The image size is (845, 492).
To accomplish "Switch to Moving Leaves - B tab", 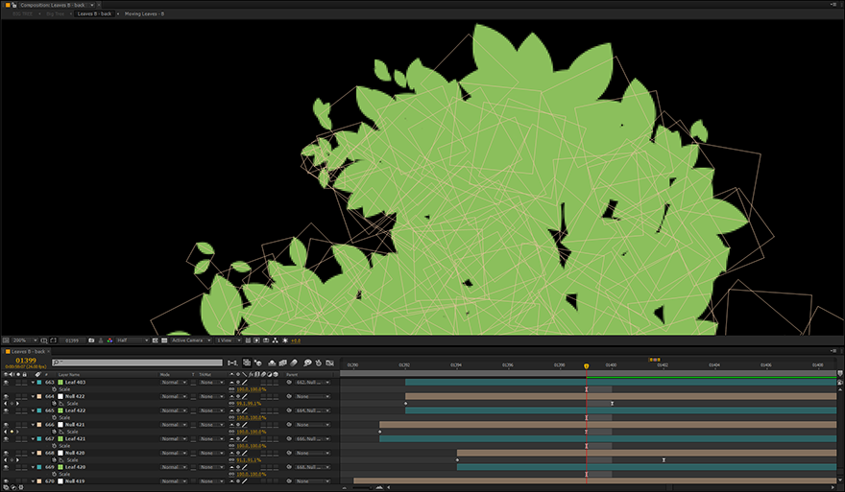I will pyautogui.click(x=144, y=13).
